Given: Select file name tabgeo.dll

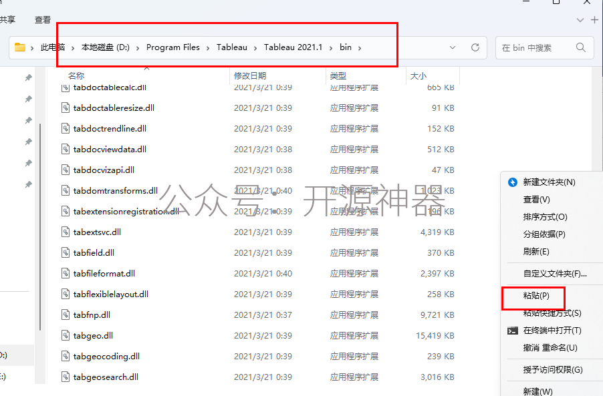Looking at the screenshot, I should (x=93, y=336).
